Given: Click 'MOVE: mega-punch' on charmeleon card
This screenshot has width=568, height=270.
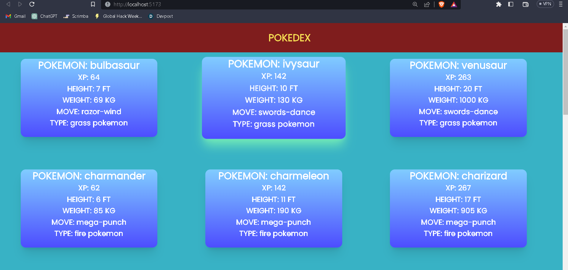Looking at the screenshot, I should [274, 222].
